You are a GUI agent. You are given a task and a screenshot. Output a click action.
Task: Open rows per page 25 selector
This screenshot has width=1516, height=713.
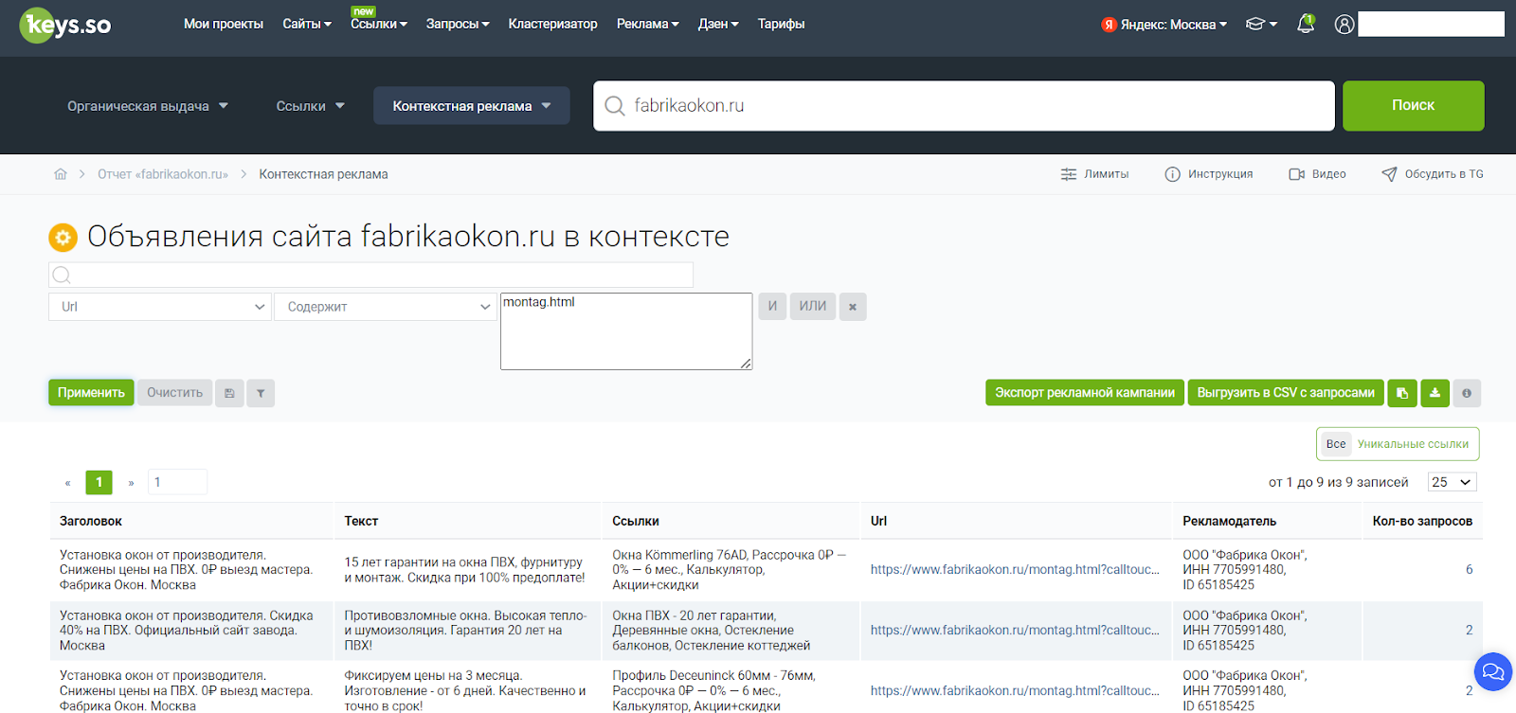[x=1452, y=483]
